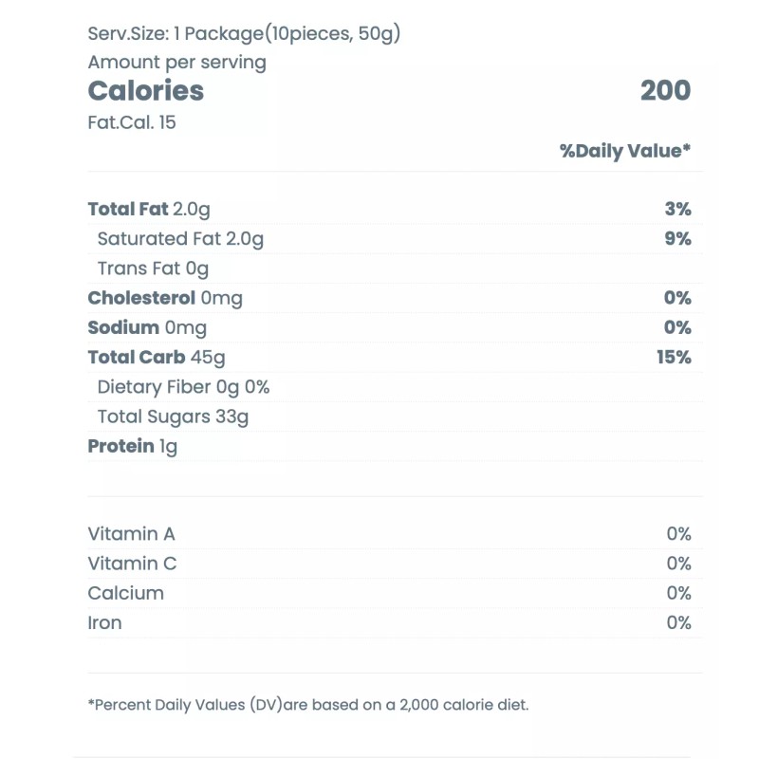Click the 3% value for Total Fat
Screen dimensions: 759x759
point(677,210)
